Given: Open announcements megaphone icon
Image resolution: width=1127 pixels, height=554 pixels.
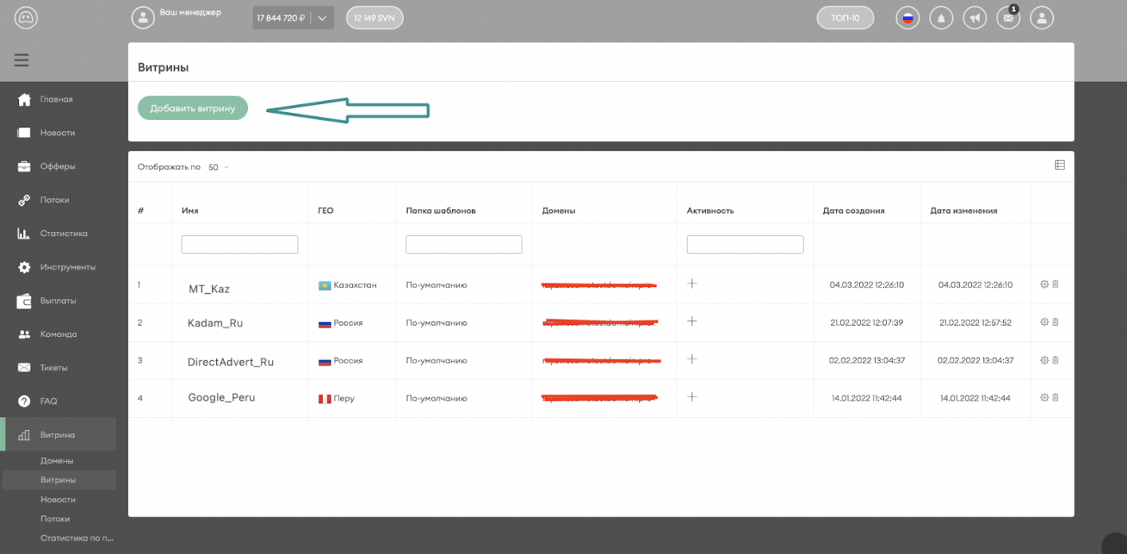Looking at the screenshot, I should 974,17.
